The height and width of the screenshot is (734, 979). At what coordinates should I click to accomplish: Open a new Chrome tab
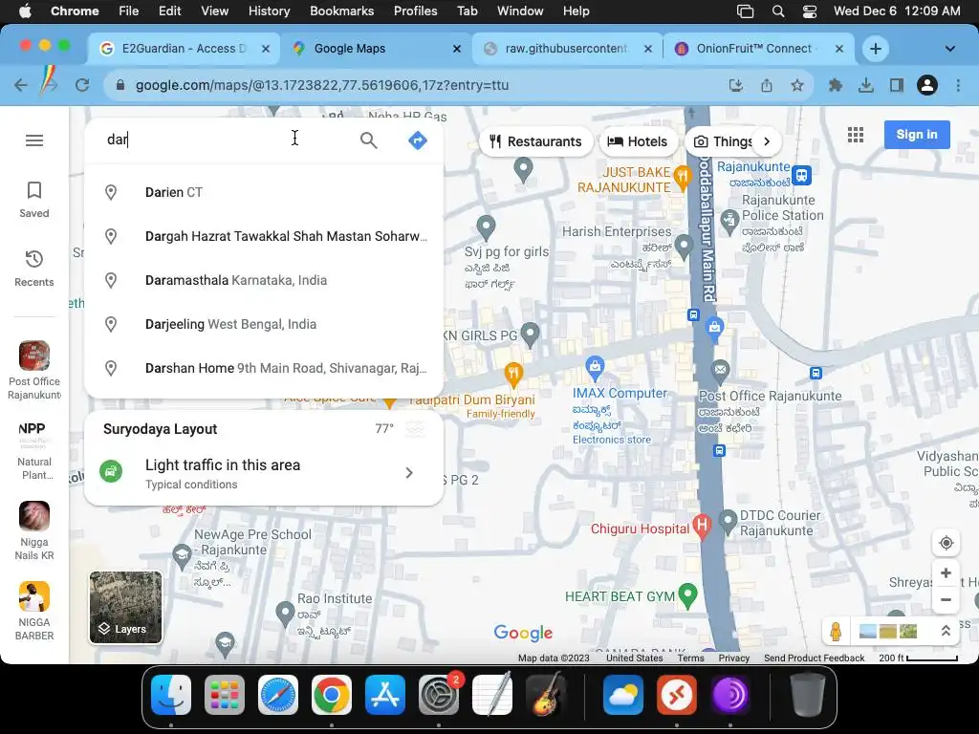coord(876,49)
